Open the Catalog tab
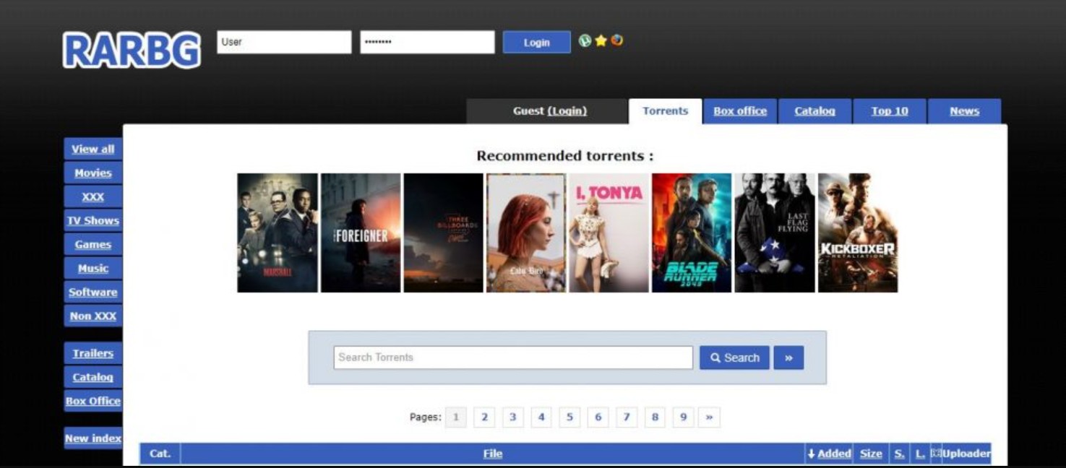1066x468 pixels. point(814,111)
